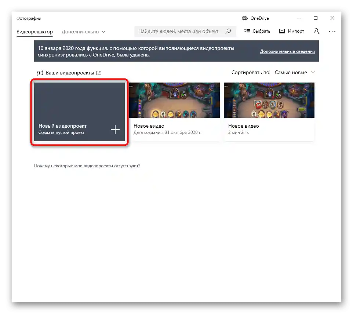Viewport: 353px width, 314px height.
Task: Open the Новое видео thumbnail from 31 октября
Action: tap(174, 100)
